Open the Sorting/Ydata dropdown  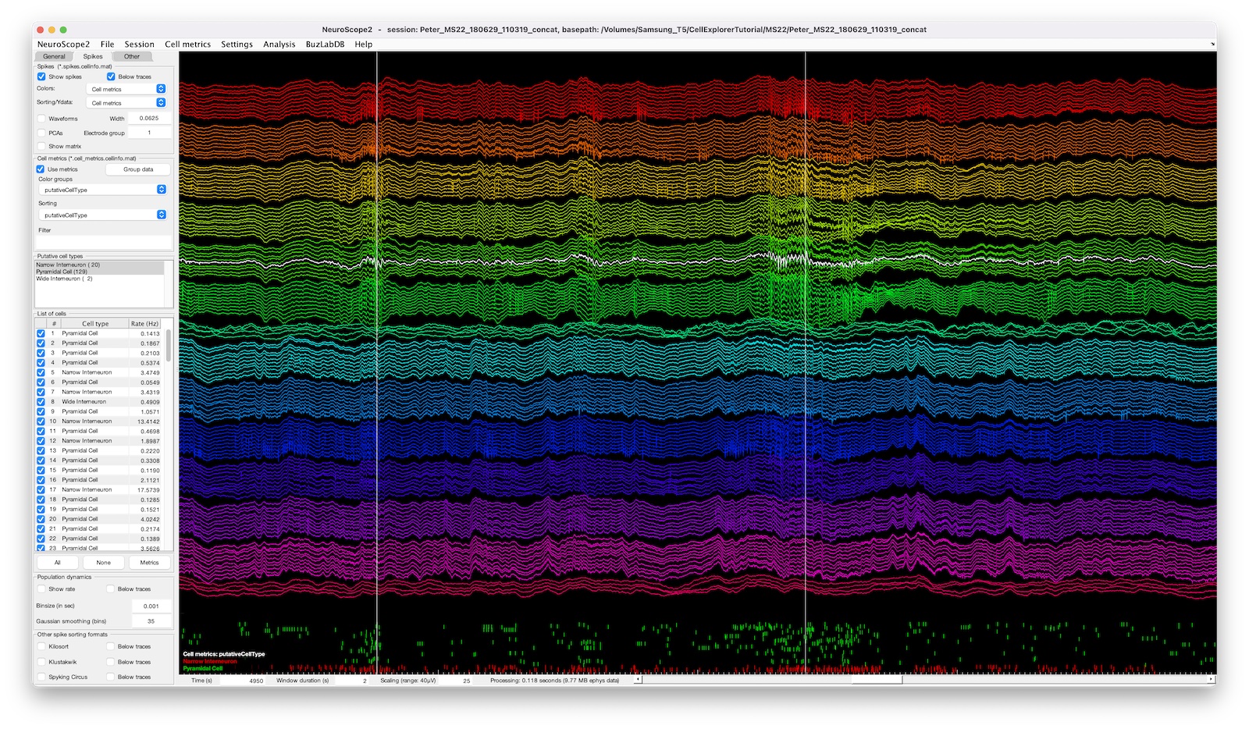click(x=126, y=103)
